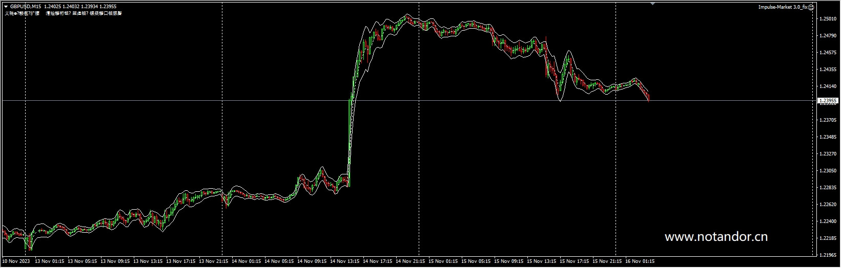Click the 15 Nov 09:15 time label
The height and width of the screenshot is (268, 841).
pos(508,261)
